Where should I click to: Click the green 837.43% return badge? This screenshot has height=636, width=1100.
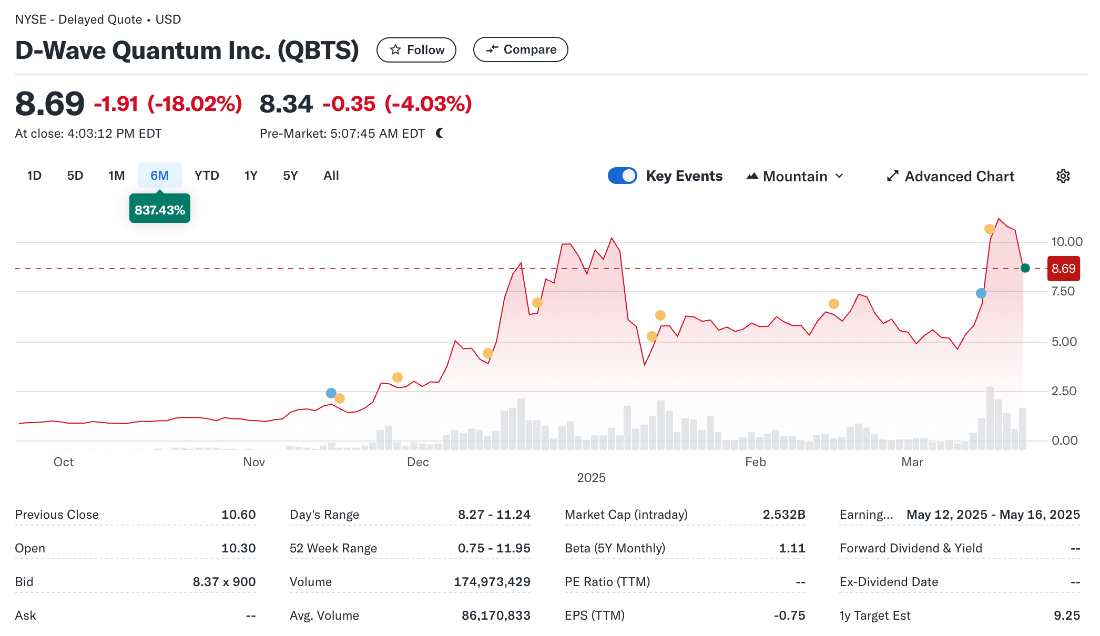pyautogui.click(x=160, y=210)
